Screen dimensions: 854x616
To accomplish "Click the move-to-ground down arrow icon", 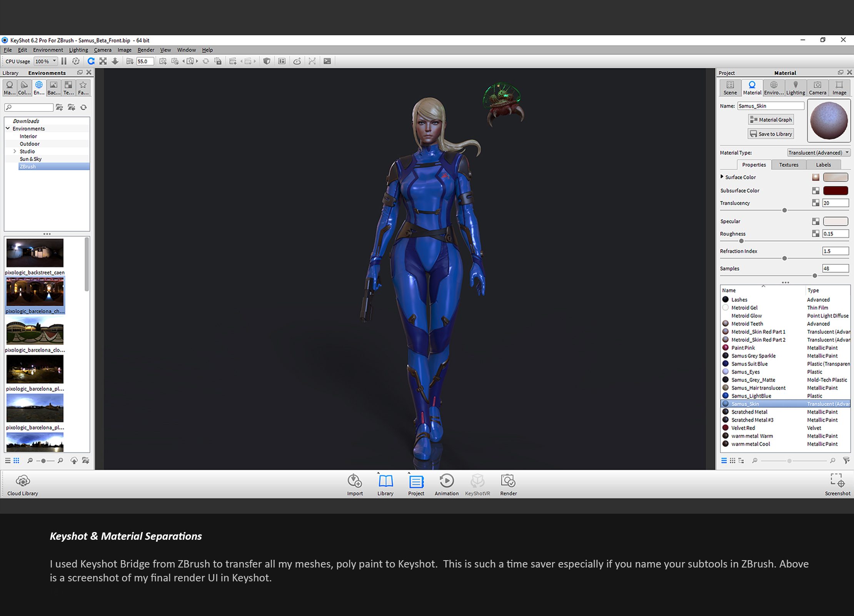I will pos(115,61).
